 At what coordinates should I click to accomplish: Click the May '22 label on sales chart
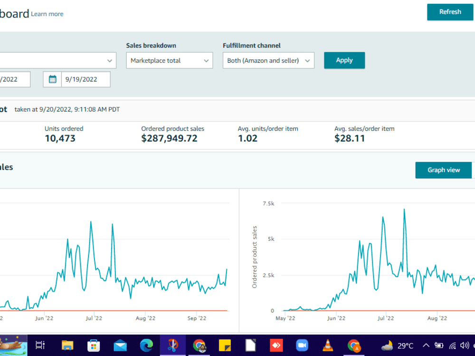pos(285,318)
